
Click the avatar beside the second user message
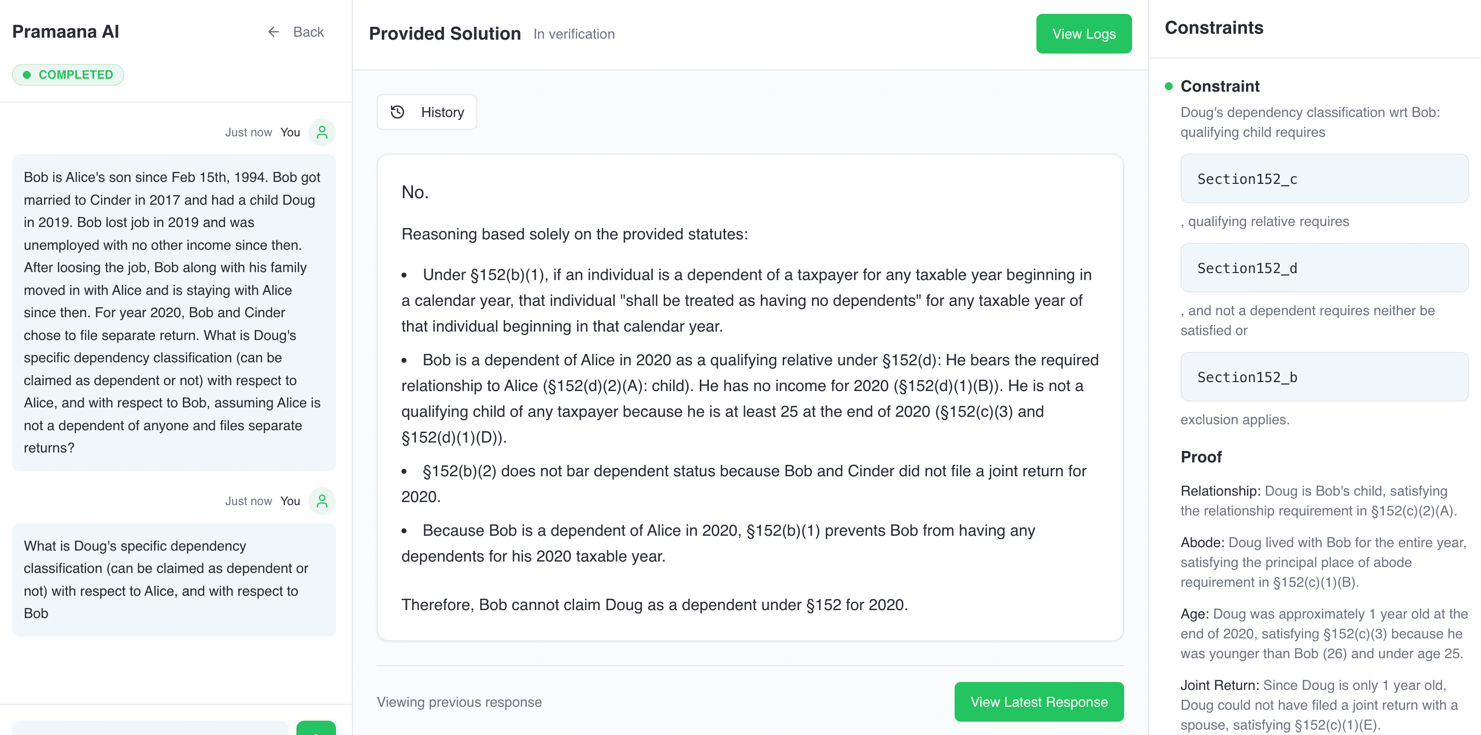point(321,501)
